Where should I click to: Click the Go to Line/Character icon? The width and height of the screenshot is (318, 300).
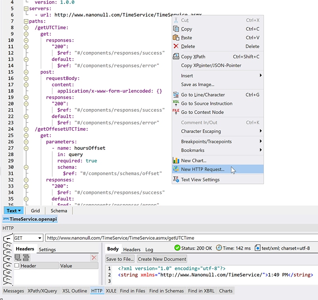click(x=176, y=95)
